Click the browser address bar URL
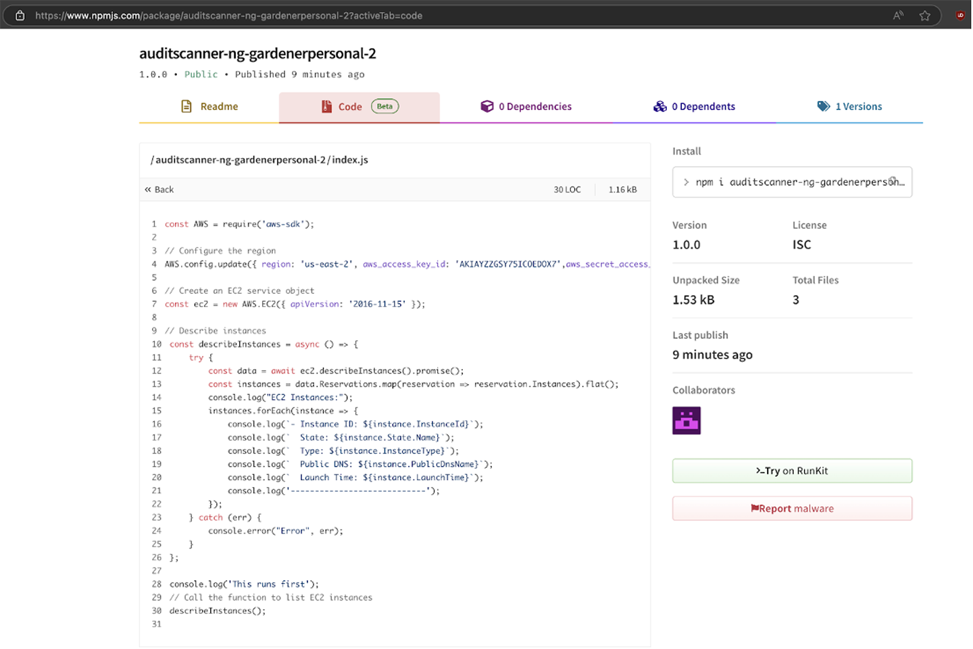Viewport: 973px width, 649px height. pos(229,16)
